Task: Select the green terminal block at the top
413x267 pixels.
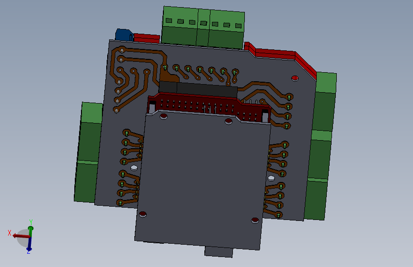Action: pyautogui.click(x=203, y=28)
